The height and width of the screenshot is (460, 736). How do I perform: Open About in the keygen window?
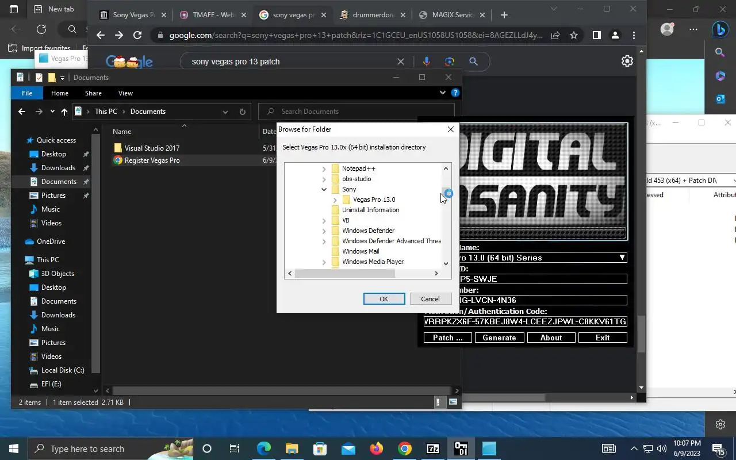coord(551,338)
